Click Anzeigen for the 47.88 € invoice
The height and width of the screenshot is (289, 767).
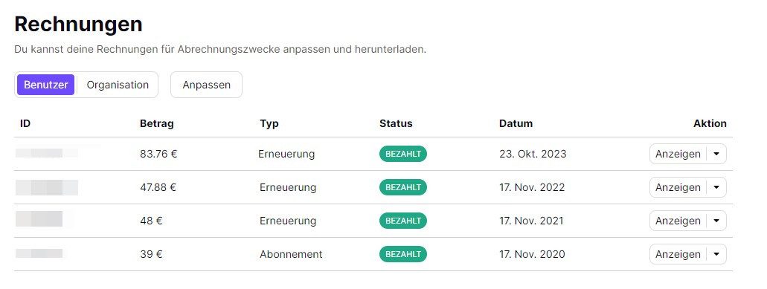[678, 187]
